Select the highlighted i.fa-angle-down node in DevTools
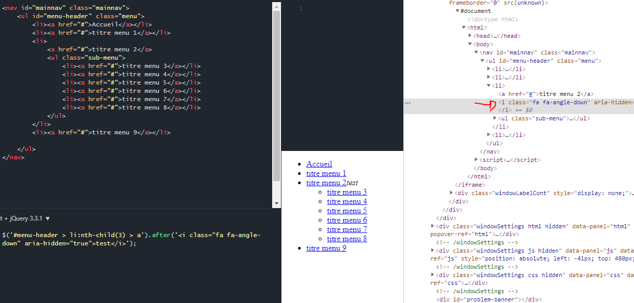The width and height of the screenshot is (634, 303). click(x=519, y=106)
